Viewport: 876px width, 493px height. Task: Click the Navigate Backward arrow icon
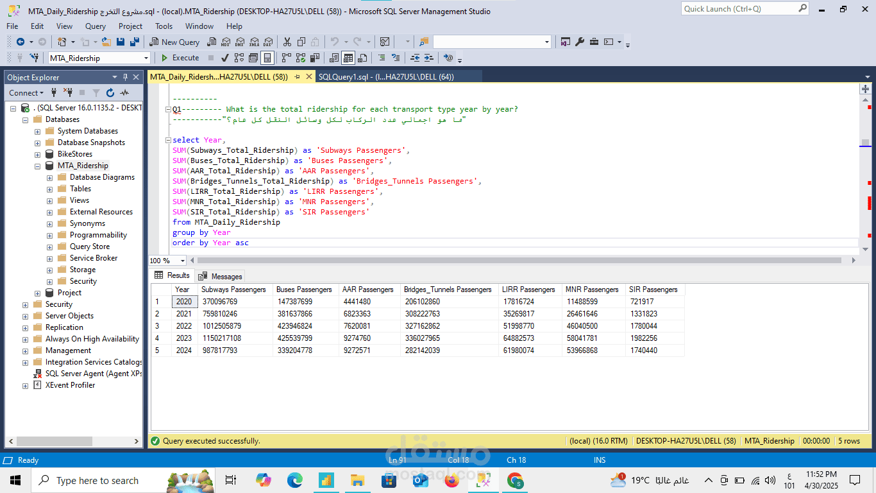21,42
